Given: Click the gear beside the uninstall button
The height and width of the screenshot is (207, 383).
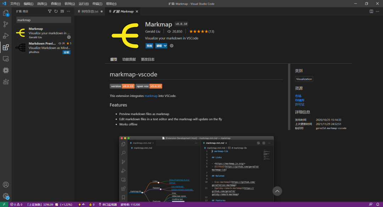Looking at the screenshot, I should pos(172,46).
